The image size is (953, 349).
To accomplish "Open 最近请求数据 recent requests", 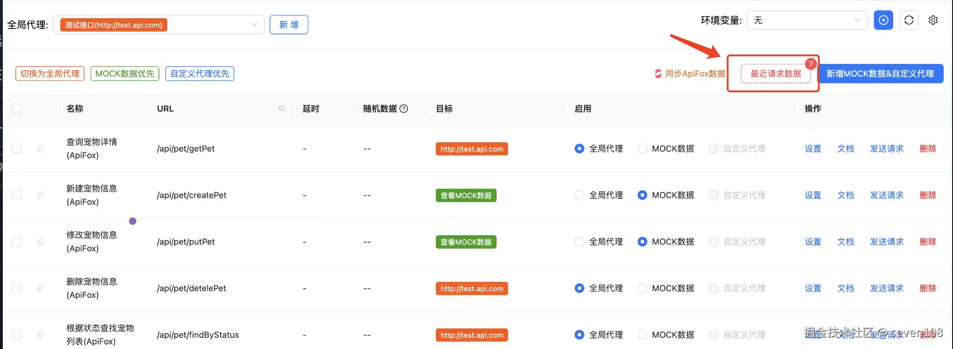I will click(775, 74).
